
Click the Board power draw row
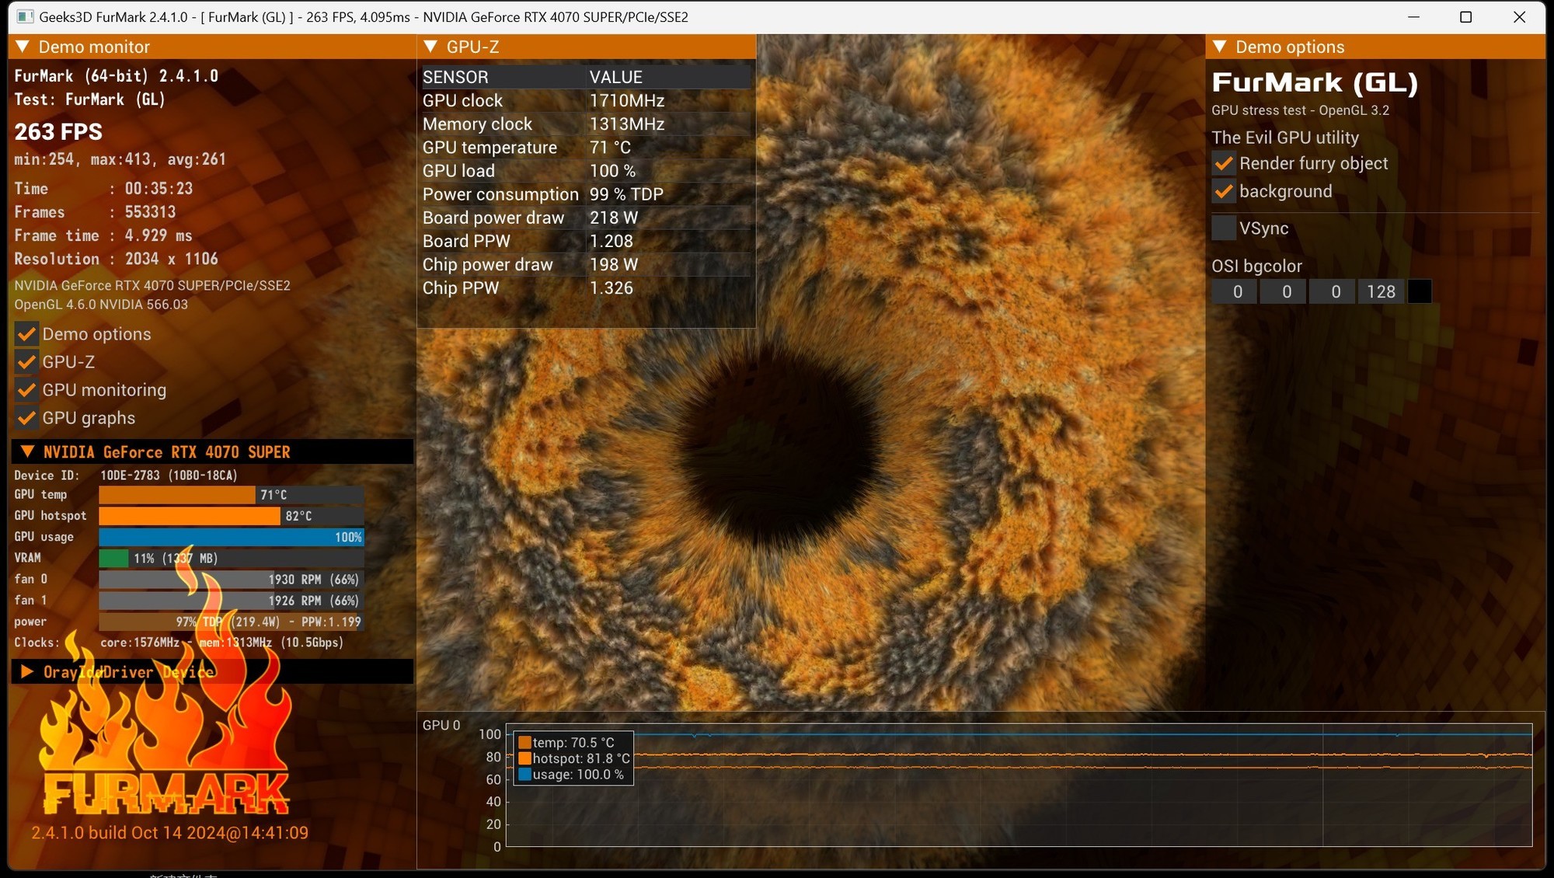click(x=587, y=218)
